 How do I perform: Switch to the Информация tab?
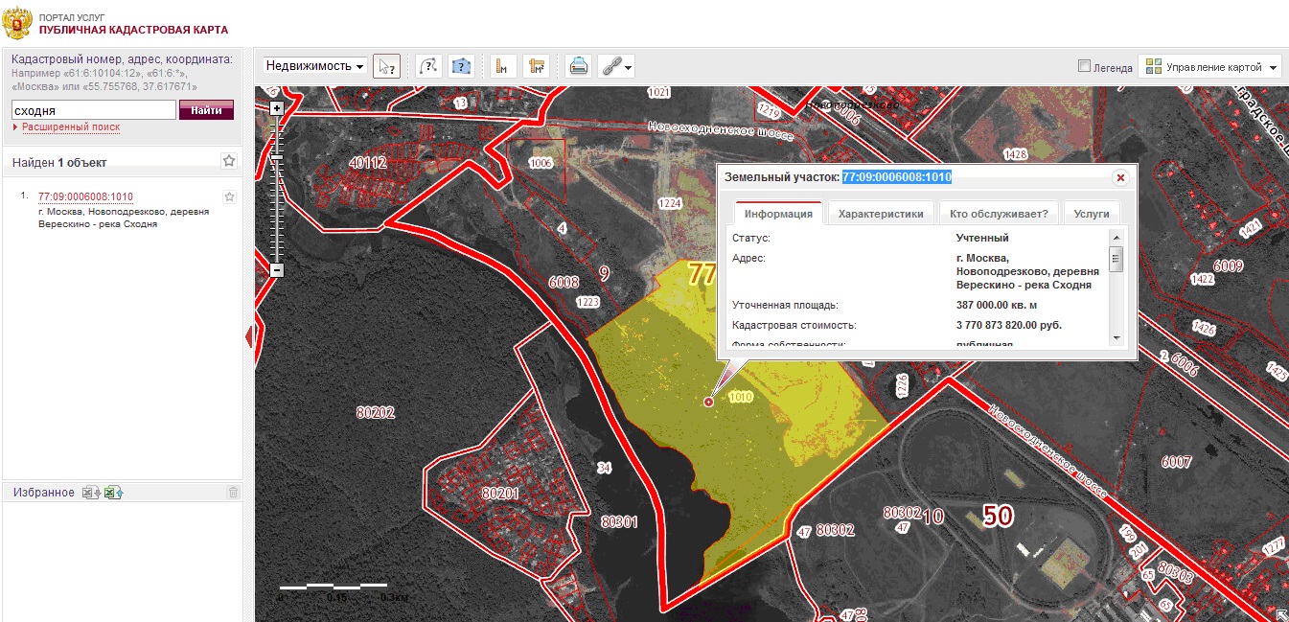coord(778,214)
